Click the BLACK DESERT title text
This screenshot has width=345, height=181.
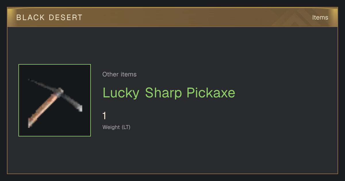[x=49, y=18]
